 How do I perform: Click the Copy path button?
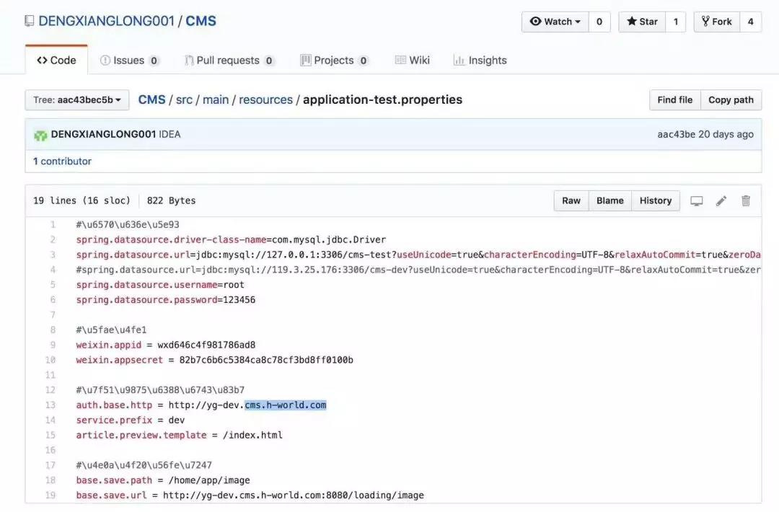[731, 100]
